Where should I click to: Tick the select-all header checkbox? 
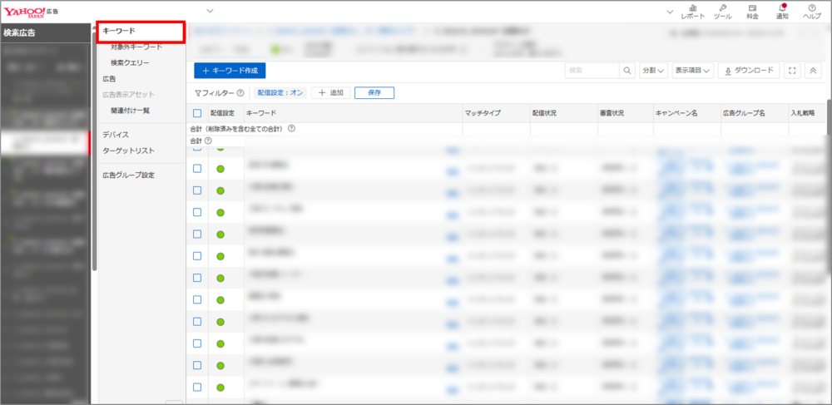197,112
